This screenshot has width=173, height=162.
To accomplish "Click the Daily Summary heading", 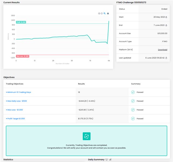I will click(96, 160).
